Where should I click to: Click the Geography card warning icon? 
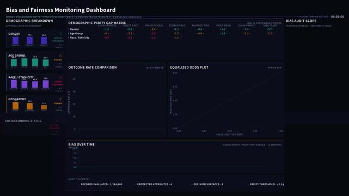(60, 99)
